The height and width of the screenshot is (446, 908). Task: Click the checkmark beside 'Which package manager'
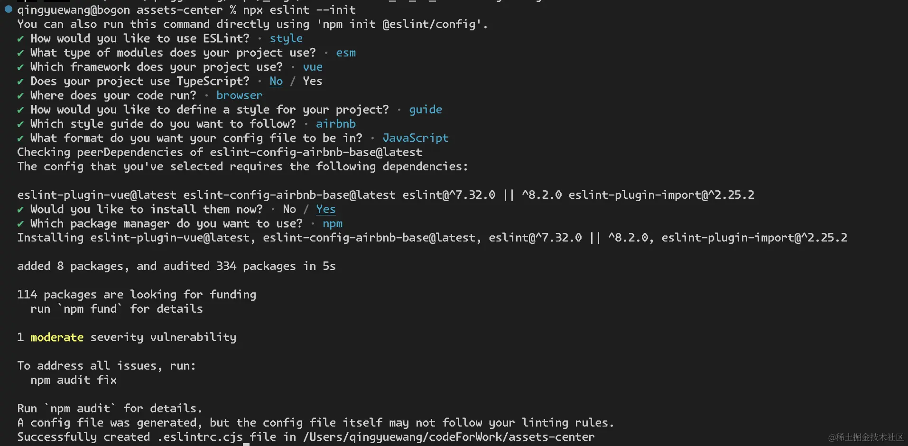click(x=20, y=224)
